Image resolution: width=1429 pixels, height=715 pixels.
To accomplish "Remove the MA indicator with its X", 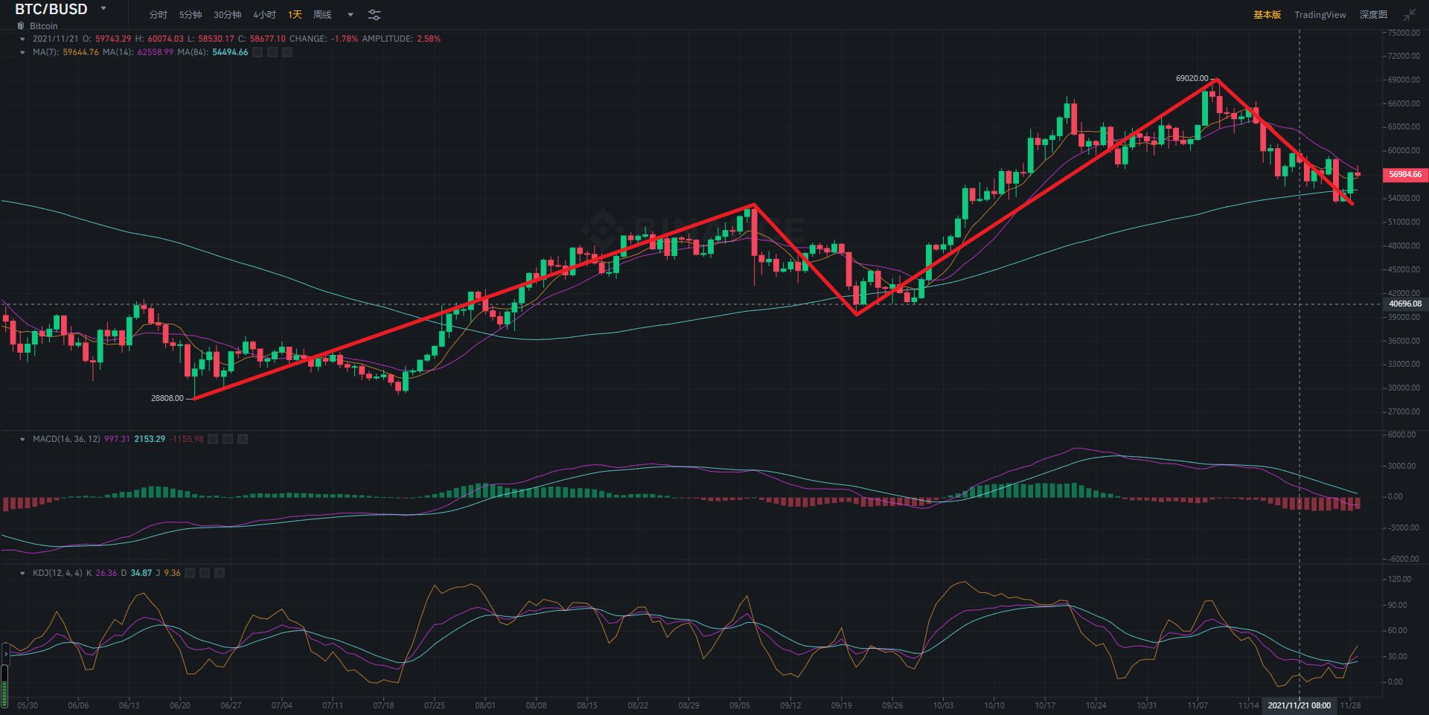I will click(x=287, y=52).
